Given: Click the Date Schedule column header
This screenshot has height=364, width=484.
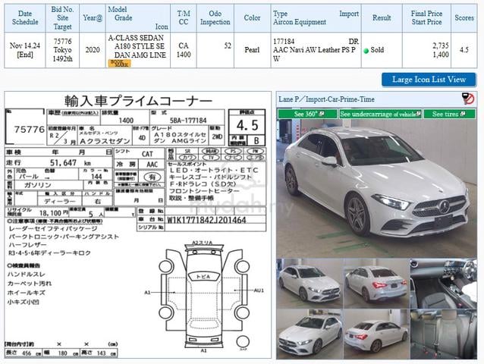Looking at the screenshot, I should [25, 18].
